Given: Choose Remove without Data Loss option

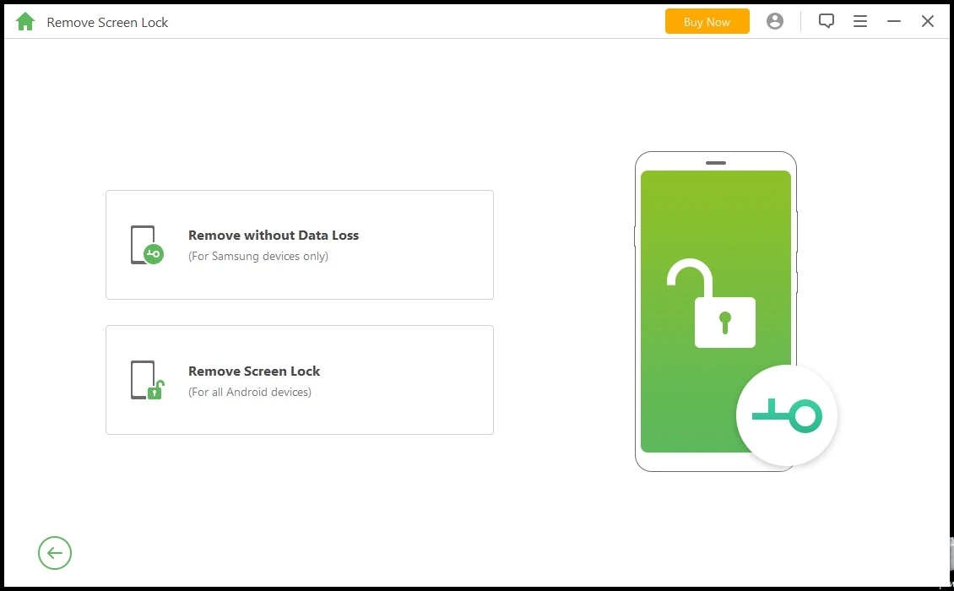Looking at the screenshot, I should click(274, 235).
